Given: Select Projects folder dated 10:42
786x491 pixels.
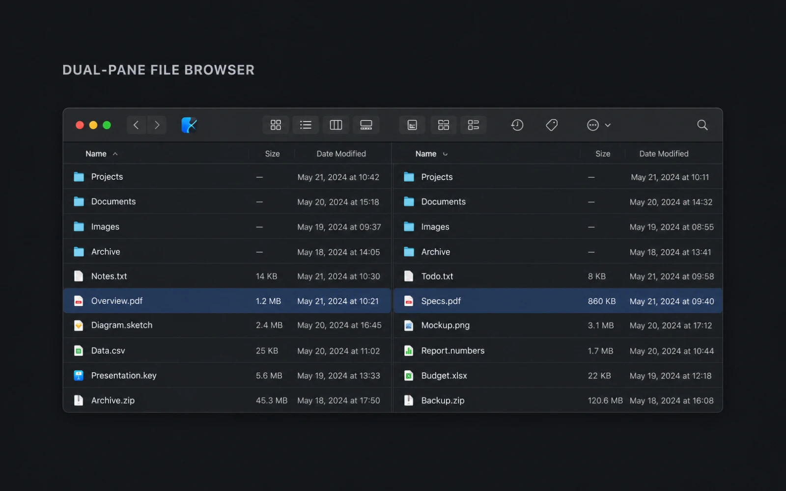Looking at the screenshot, I should click(227, 177).
